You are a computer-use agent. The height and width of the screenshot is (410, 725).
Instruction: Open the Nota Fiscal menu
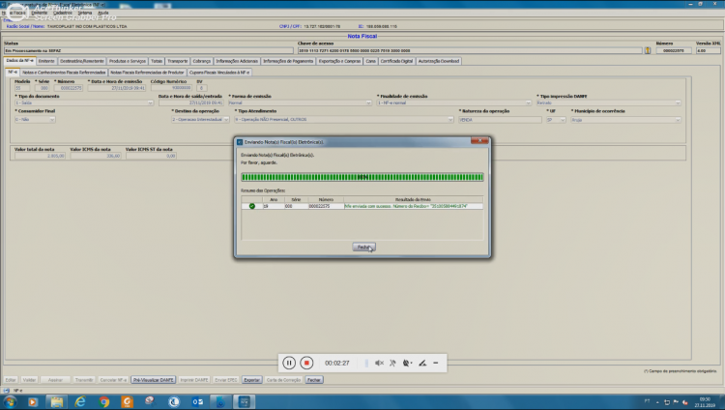14,13
